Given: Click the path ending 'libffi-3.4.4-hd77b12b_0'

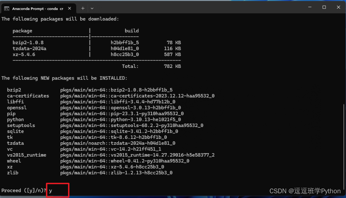Looking at the screenshot, I should (x=118, y=102).
